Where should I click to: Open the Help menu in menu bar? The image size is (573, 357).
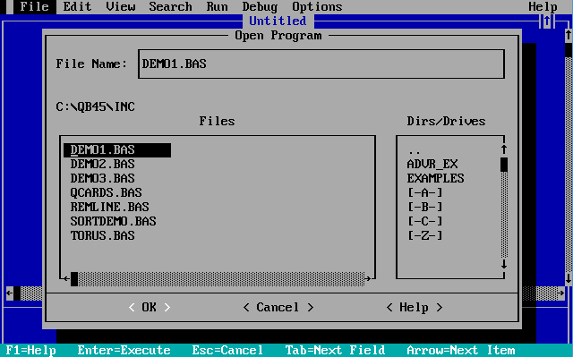point(543,6)
